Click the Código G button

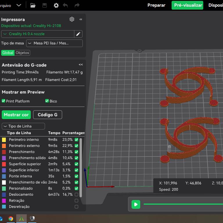coord(48,115)
